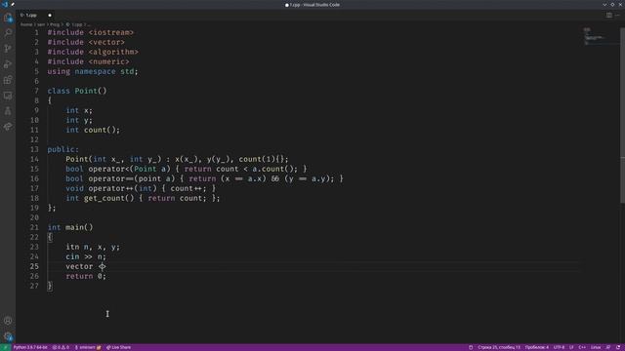Image resolution: width=625 pixels, height=351 pixels.
Task: Click on 'void operator++(int)' on line 17
Action: [111, 188]
